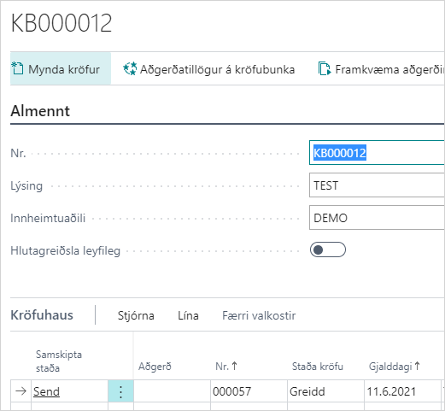Open the Lína menu
The height and width of the screenshot is (411, 445).
click(x=188, y=315)
